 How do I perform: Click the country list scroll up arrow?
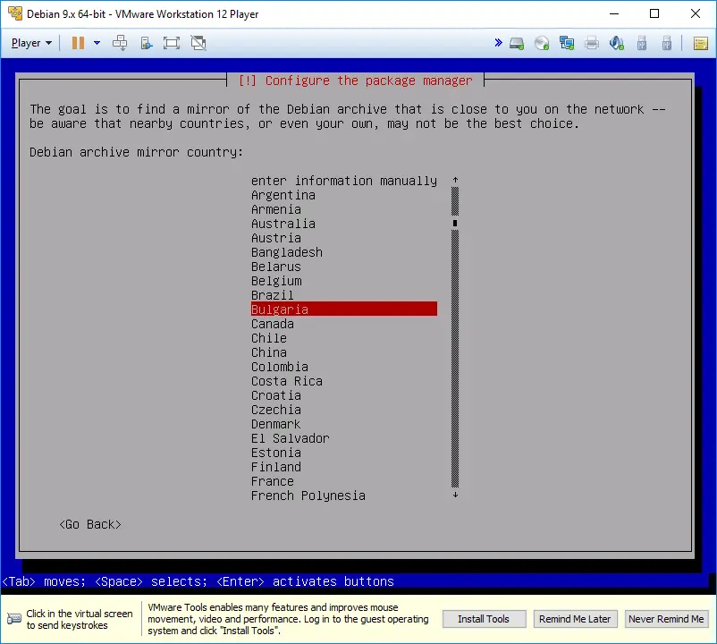click(x=455, y=180)
